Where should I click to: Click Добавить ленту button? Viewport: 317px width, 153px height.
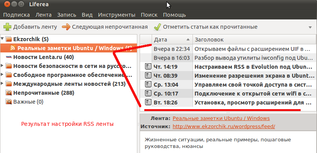click(x=30, y=27)
